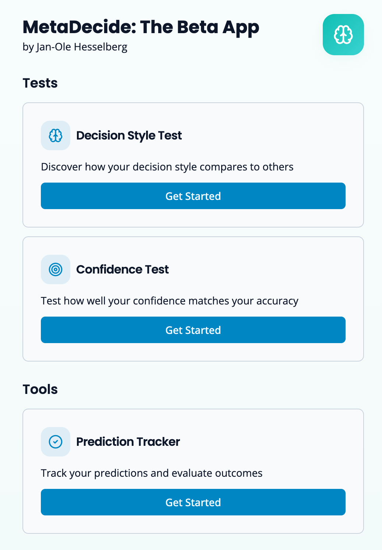Click the Tests section heading
This screenshot has height=550, width=382.
tap(40, 83)
